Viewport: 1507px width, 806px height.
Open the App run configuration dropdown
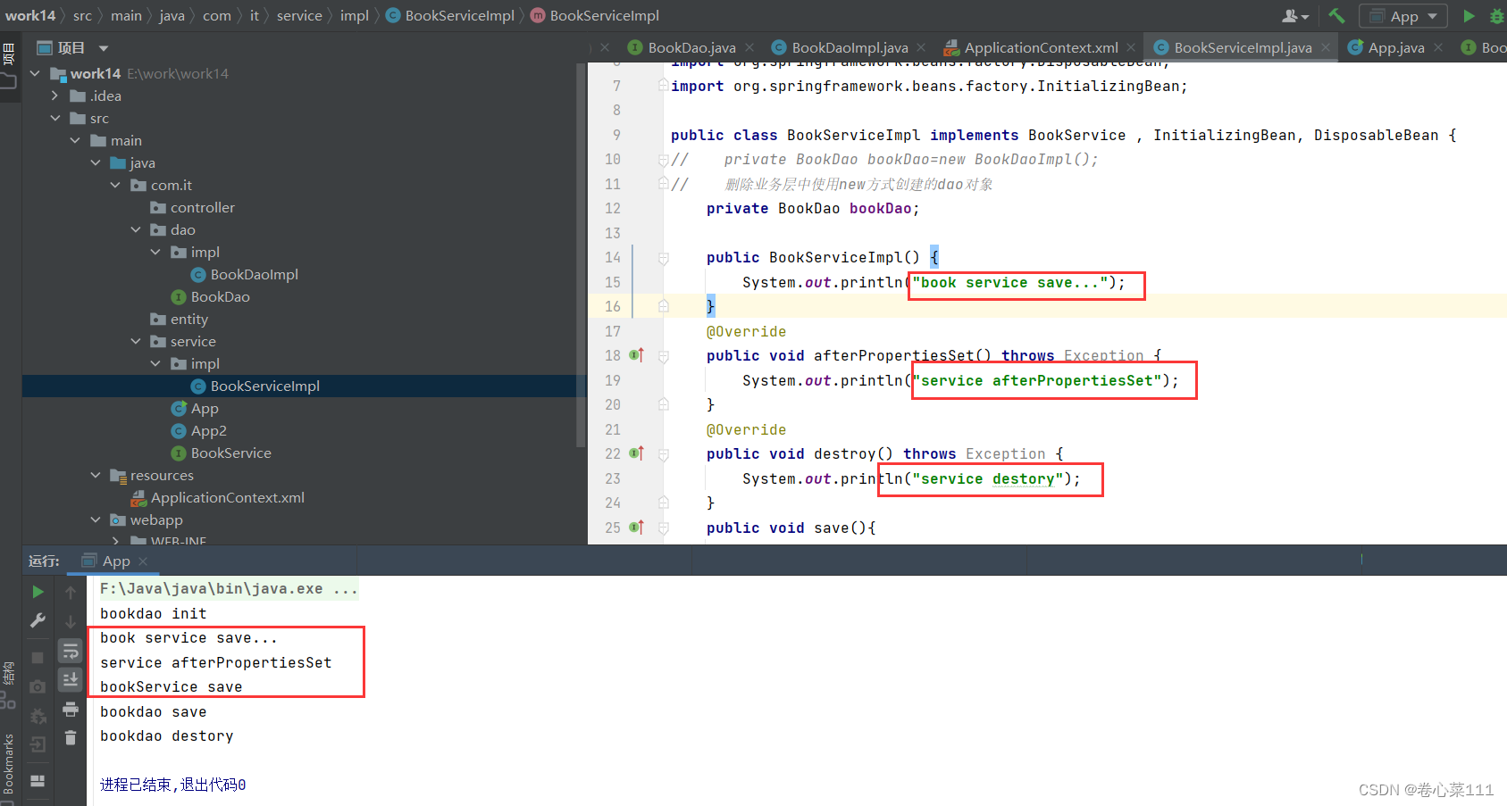pyautogui.click(x=1402, y=15)
